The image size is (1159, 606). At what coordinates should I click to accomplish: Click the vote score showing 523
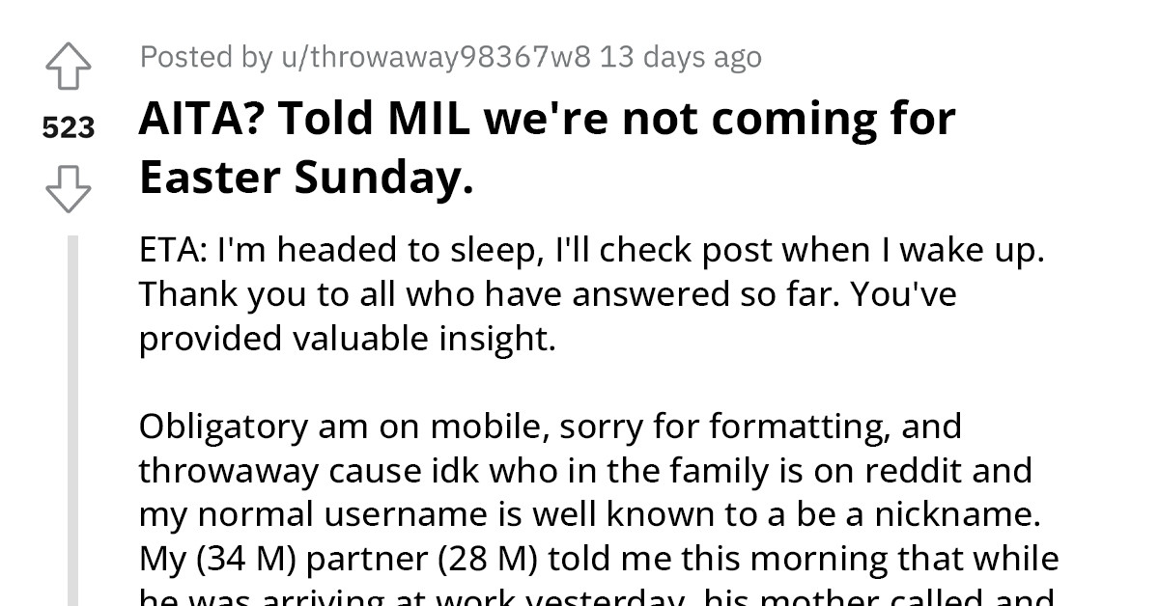[x=67, y=126]
